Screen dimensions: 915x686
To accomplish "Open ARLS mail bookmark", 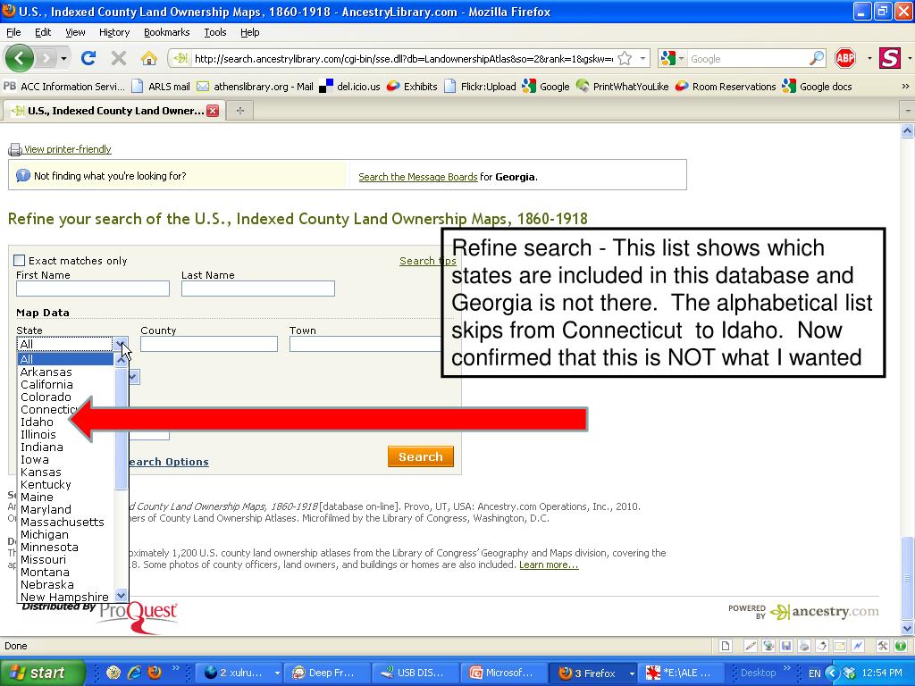I will (162, 87).
